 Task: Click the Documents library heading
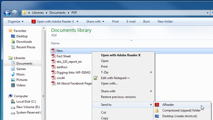71,30
